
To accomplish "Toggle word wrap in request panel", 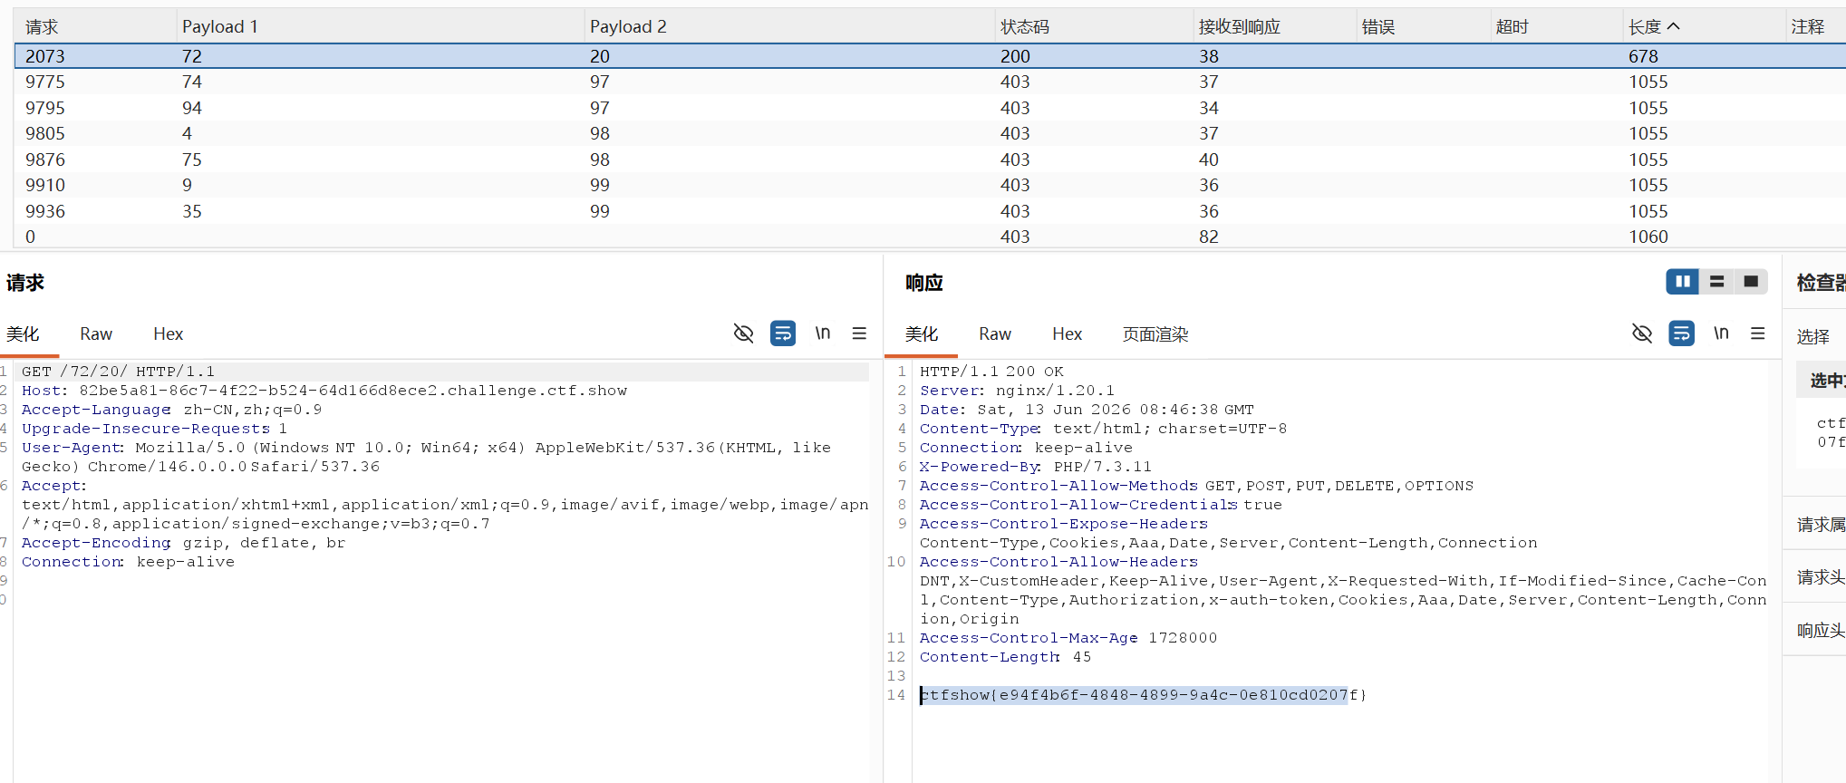I will (x=783, y=333).
